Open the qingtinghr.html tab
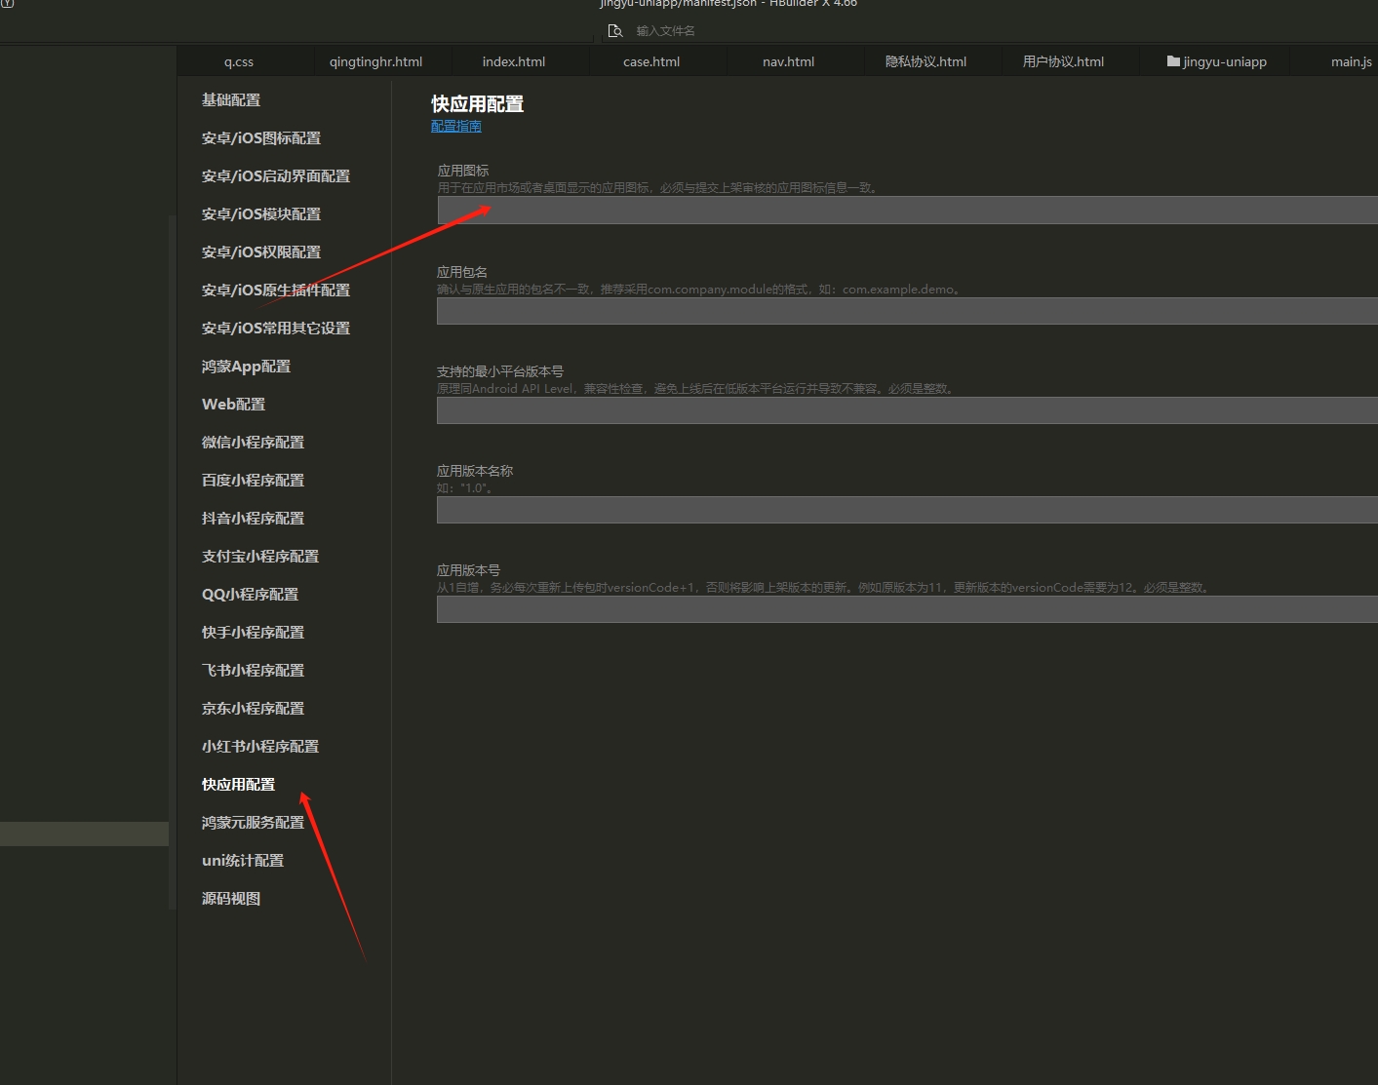 coord(375,61)
